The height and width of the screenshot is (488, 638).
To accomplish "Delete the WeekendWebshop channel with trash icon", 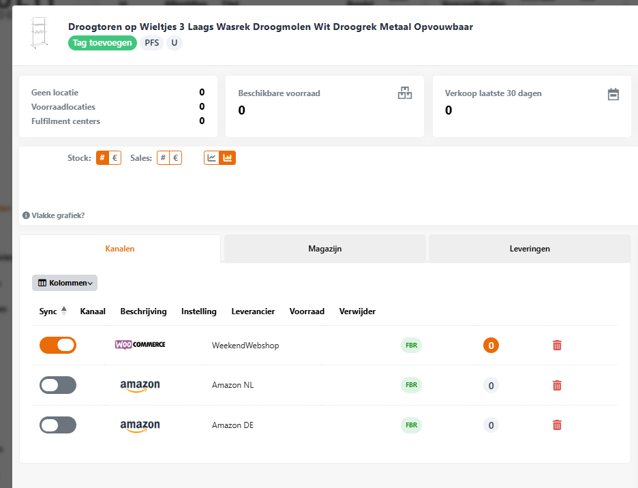I will tap(557, 346).
